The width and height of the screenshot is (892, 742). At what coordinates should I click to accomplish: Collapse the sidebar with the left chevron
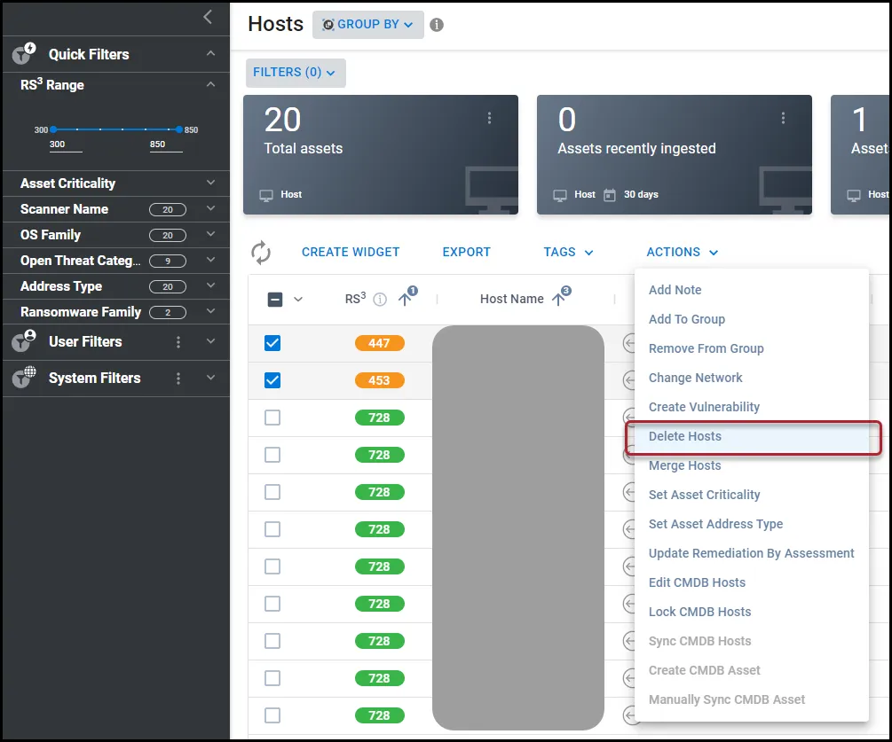tap(208, 17)
